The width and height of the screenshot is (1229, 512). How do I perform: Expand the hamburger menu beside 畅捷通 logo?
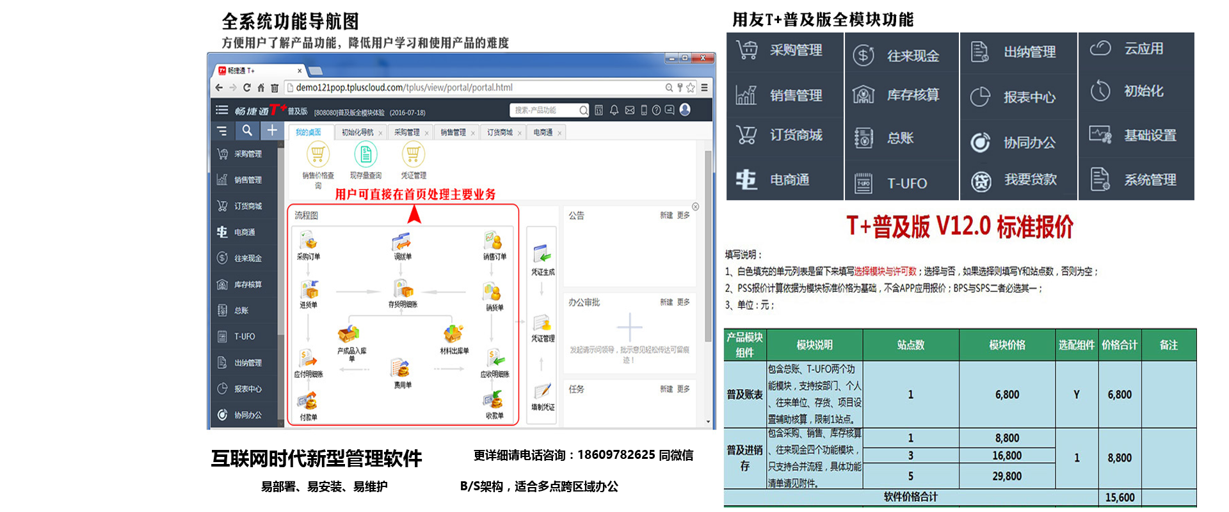pyautogui.click(x=221, y=110)
